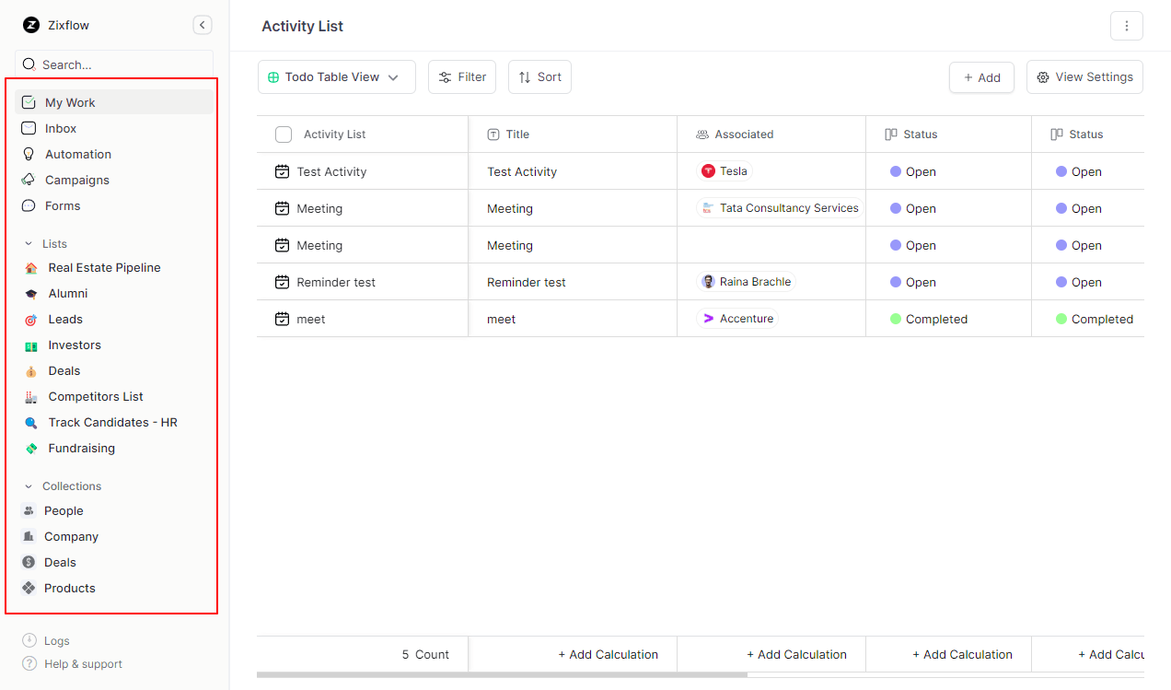Click inside the Search field

[113, 64]
